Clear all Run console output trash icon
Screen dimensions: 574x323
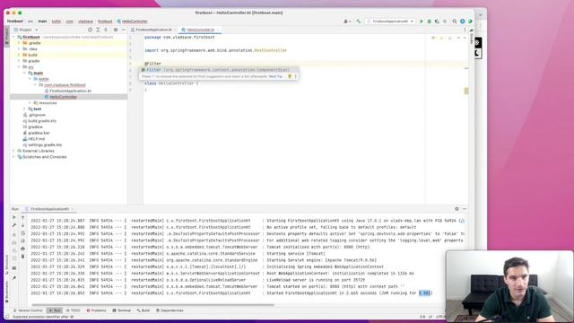click(22, 257)
